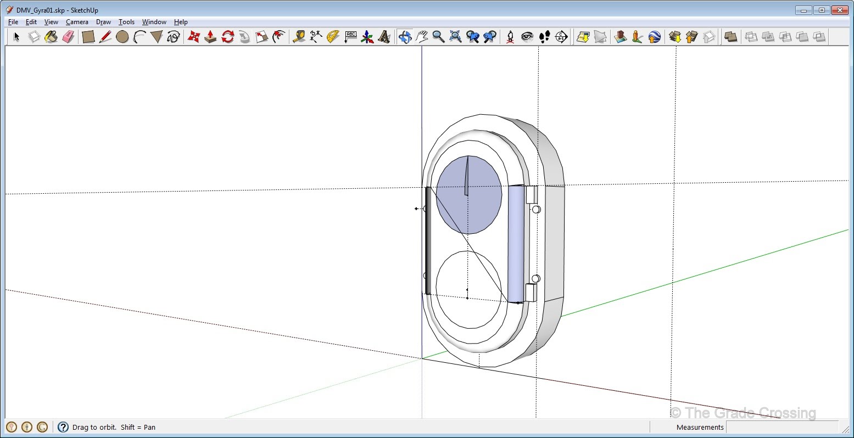Choose the Walk footprints tool
Viewport: 854px width, 438px height.
tap(544, 37)
